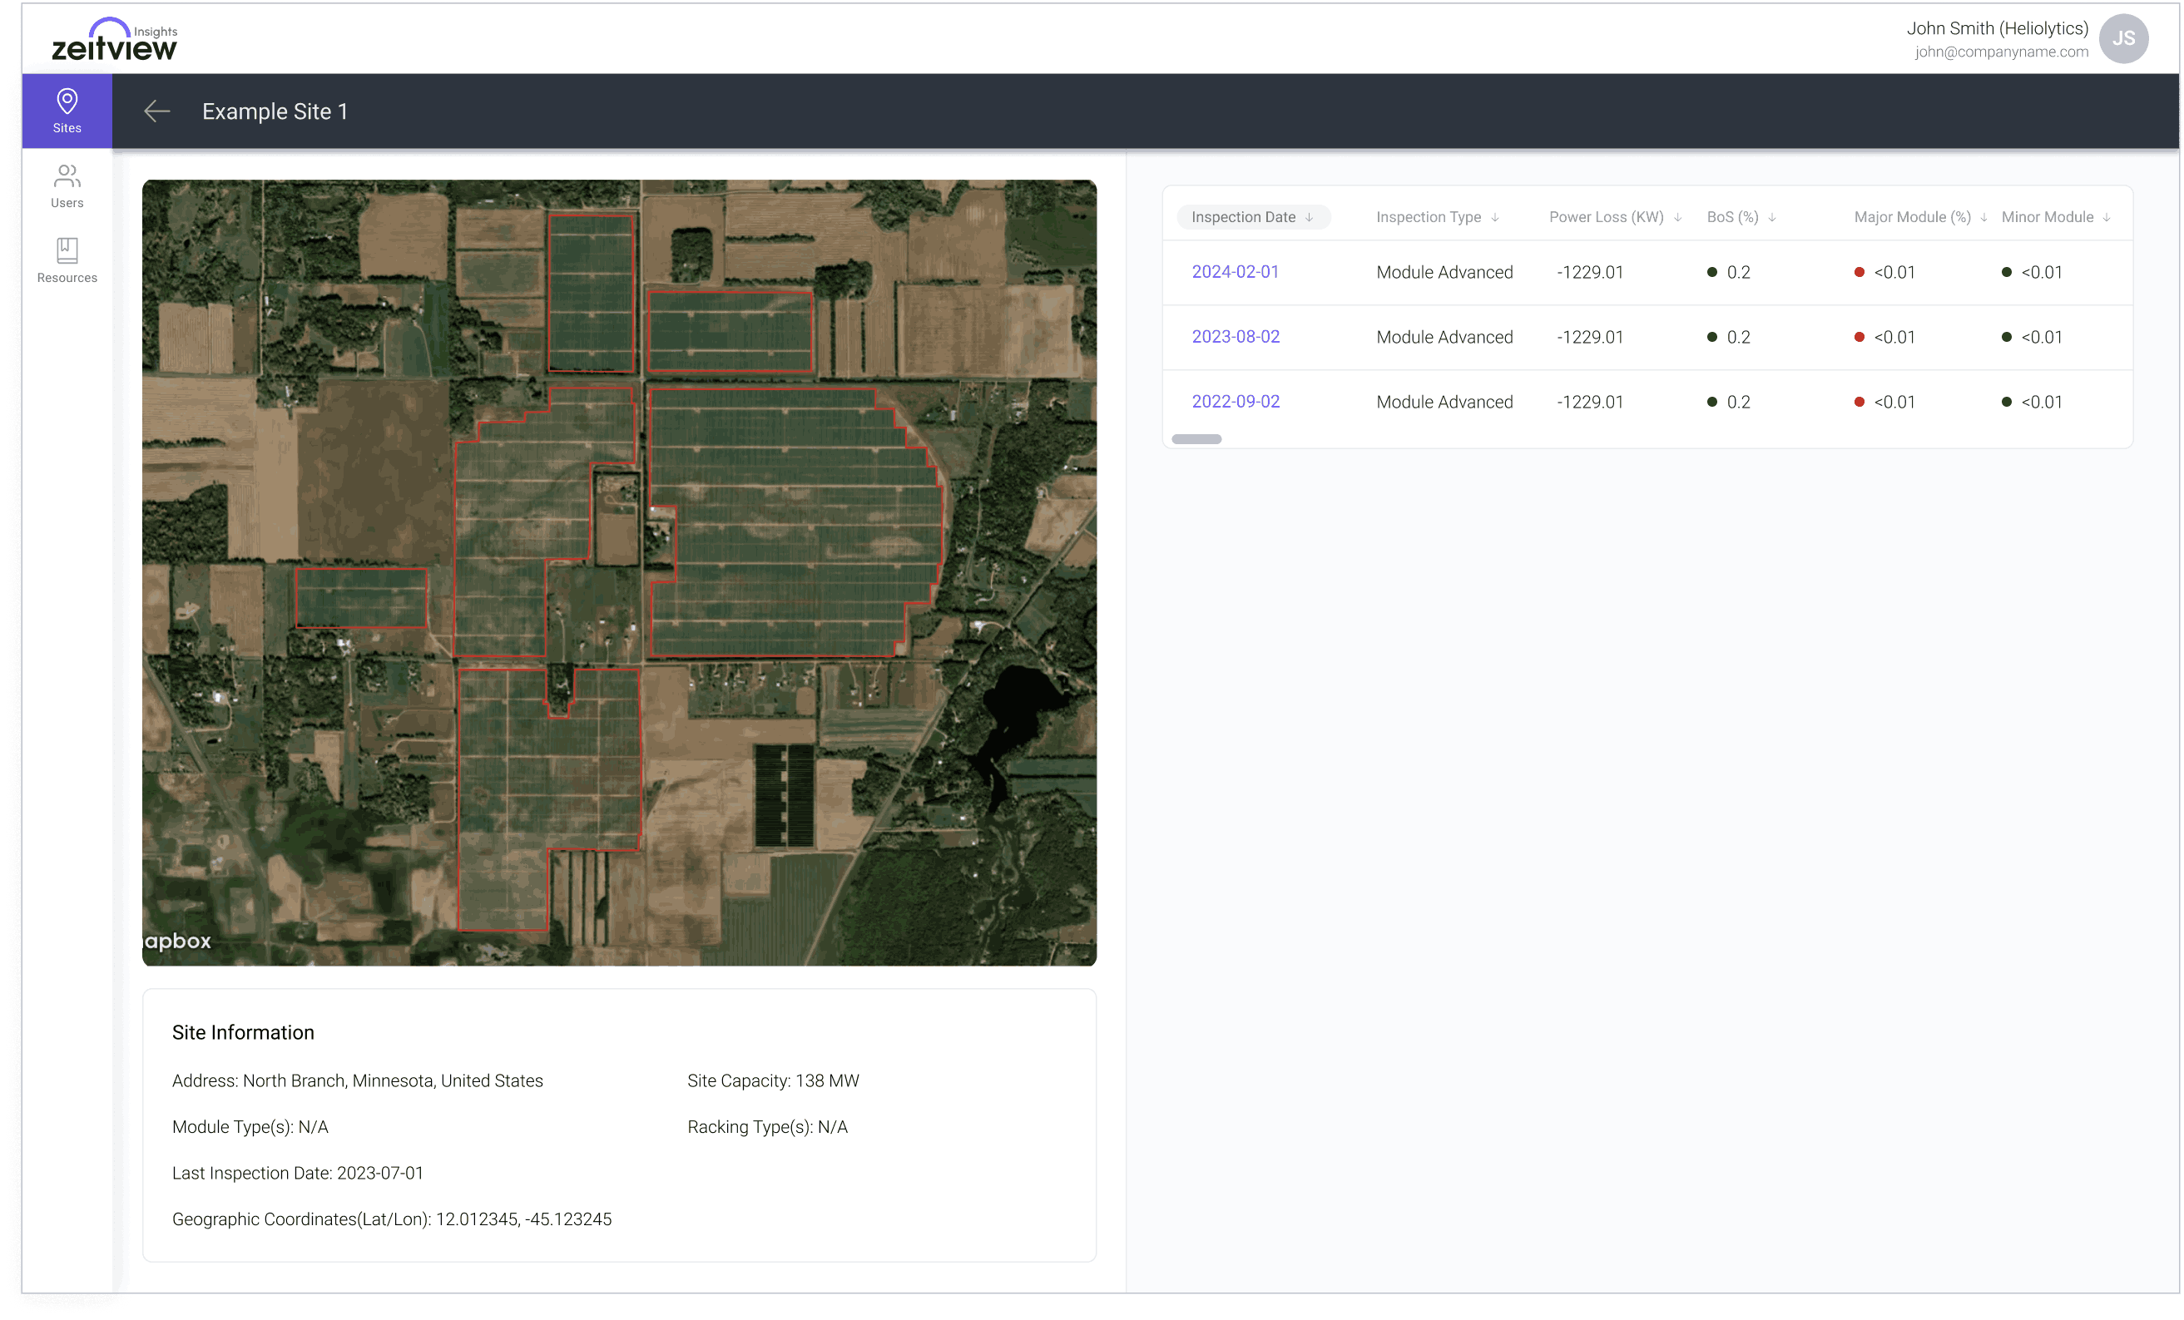Click the satellite site map

(x=619, y=572)
